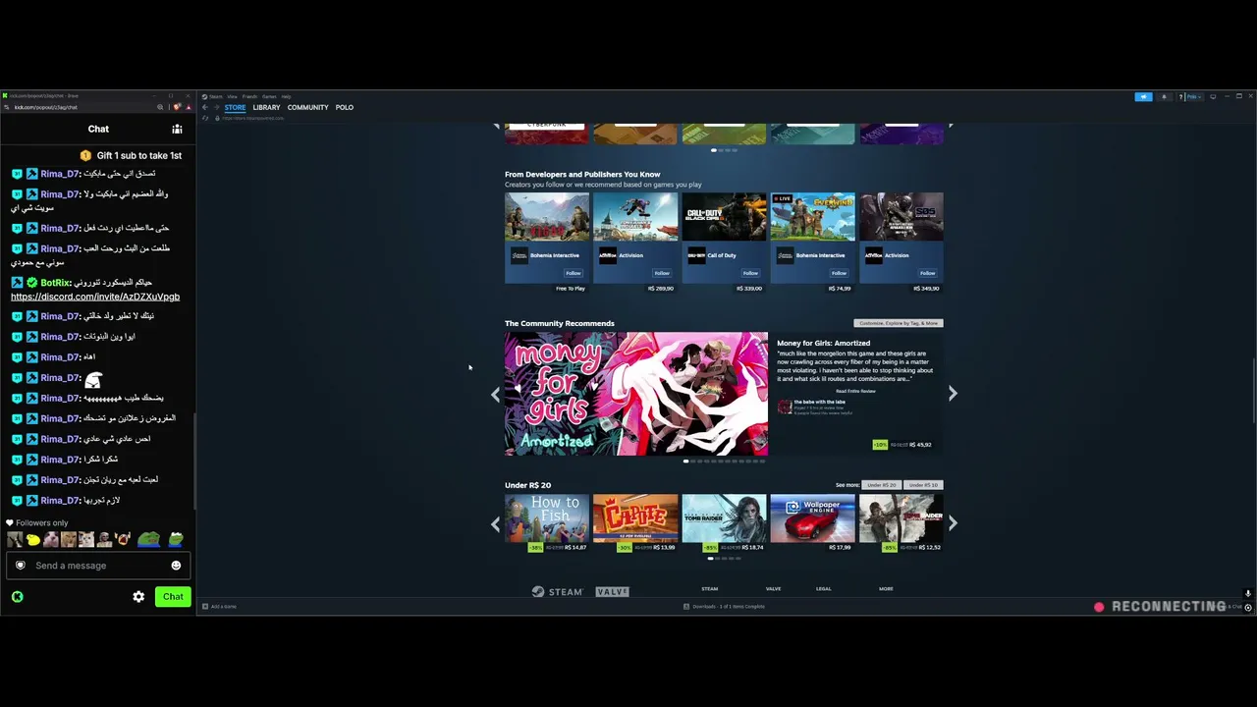The image size is (1257, 707).
Task: Click Read Entire Review link
Action: pyautogui.click(x=855, y=391)
